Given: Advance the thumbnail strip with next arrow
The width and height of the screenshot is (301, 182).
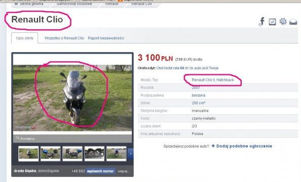Looking at the screenshot, I should (x=130, y=154).
